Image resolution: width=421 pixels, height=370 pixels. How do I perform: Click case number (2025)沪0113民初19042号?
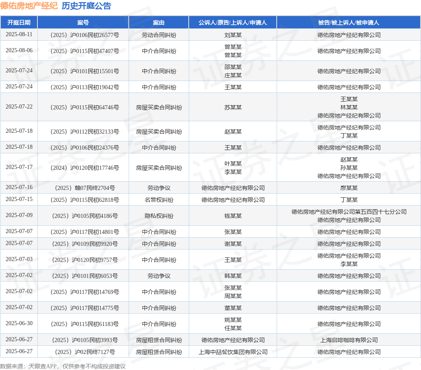click(x=85, y=87)
